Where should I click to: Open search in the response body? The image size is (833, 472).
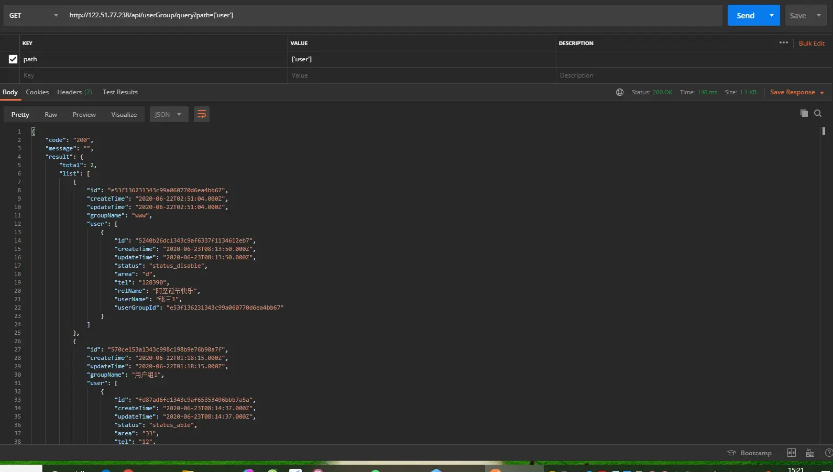click(818, 113)
